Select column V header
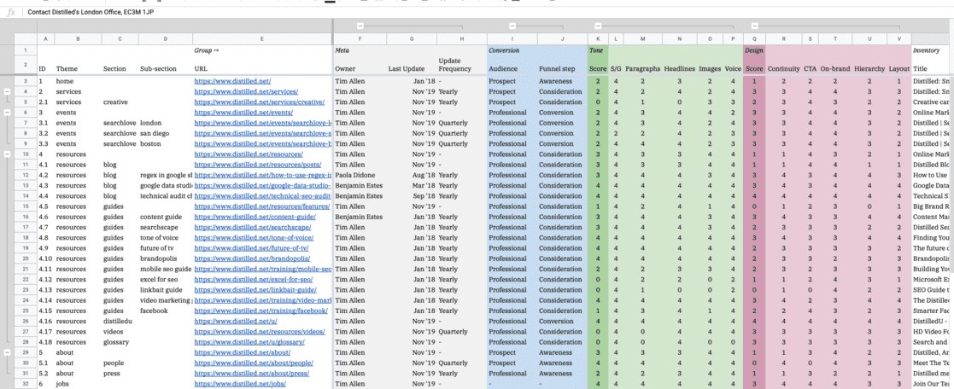This screenshot has width=954, height=389. tap(898, 39)
